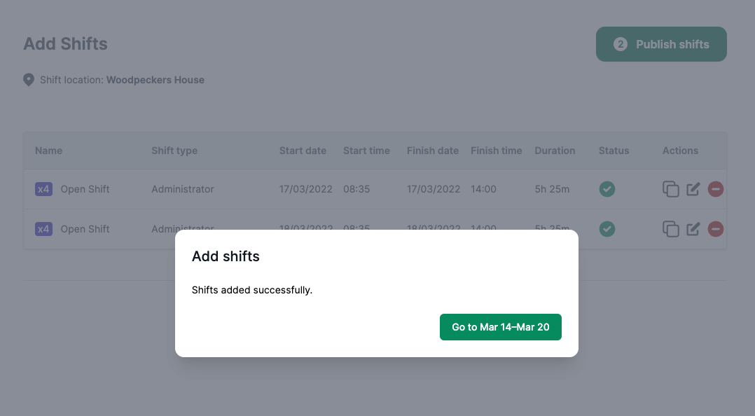Screen dimensions: 755x416
Task: Remove the 17/03/2022 Open Shift row
Action: 715,189
